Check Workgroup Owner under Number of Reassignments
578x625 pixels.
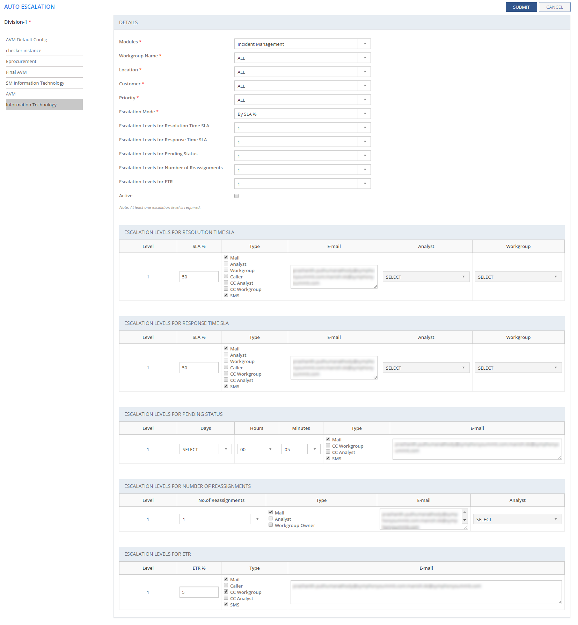[271, 525]
